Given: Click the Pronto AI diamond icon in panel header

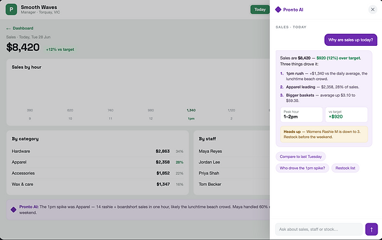Looking at the screenshot, I should 278,10.
